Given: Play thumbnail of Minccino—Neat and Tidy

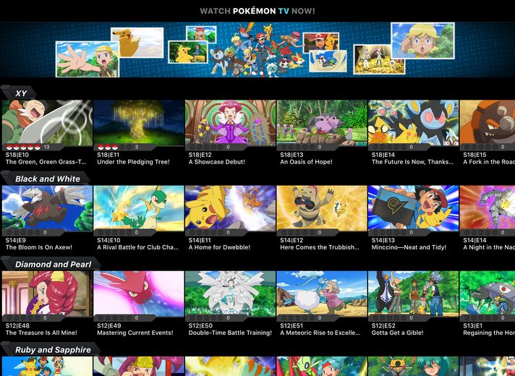Looking at the screenshot, I should point(413,208).
